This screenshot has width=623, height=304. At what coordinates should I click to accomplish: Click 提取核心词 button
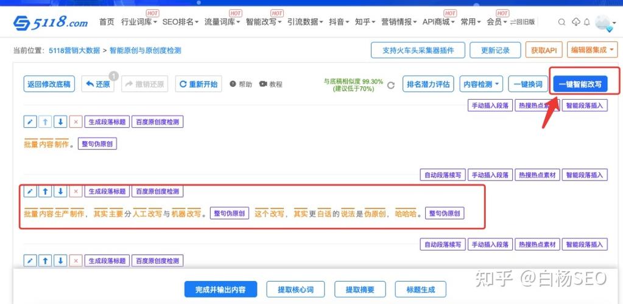(x=295, y=289)
